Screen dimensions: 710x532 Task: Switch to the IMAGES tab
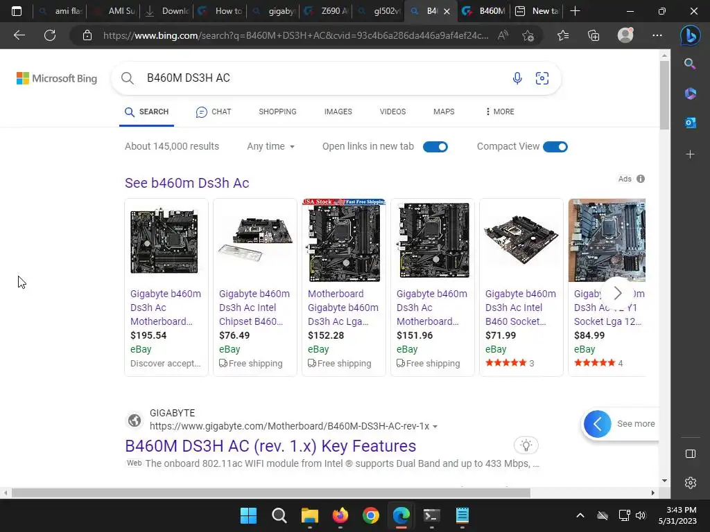click(x=338, y=112)
